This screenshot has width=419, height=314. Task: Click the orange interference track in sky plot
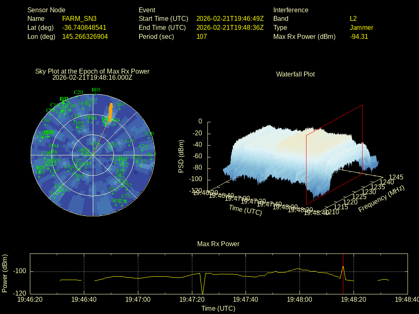[110, 111]
